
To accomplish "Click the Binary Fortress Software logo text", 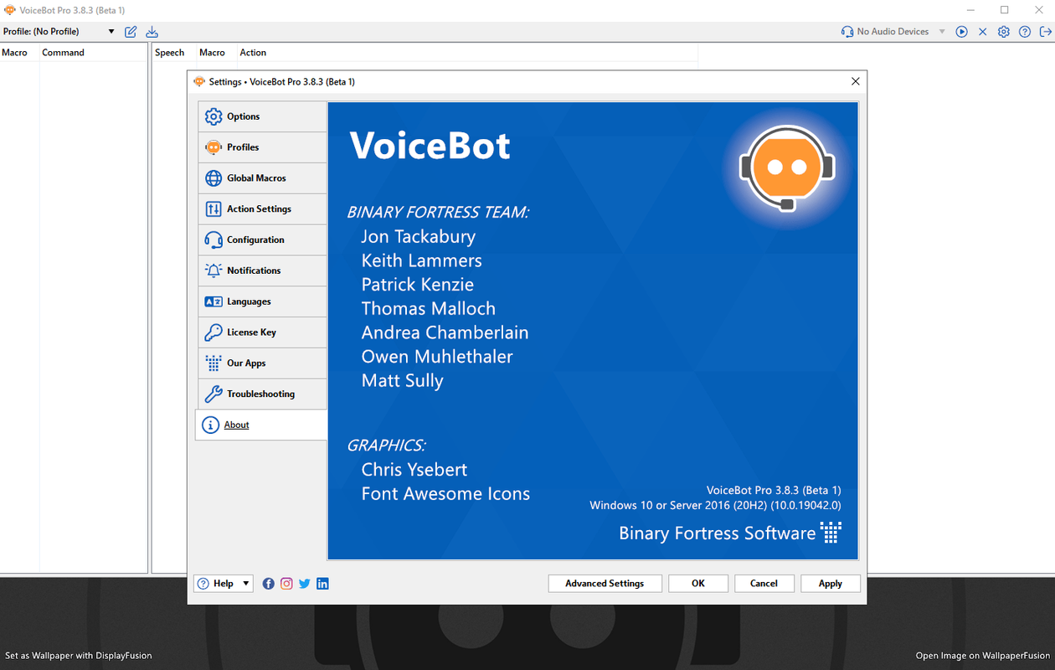I will click(x=729, y=533).
